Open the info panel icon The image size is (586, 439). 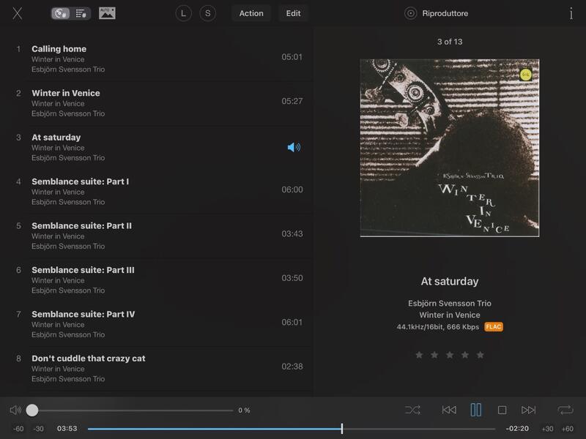pyautogui.click(x=571, y=13)
